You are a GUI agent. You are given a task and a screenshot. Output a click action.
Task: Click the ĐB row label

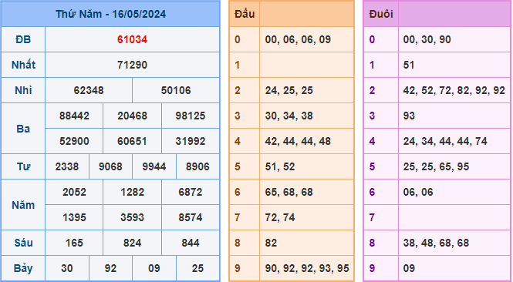pos(23,39)
